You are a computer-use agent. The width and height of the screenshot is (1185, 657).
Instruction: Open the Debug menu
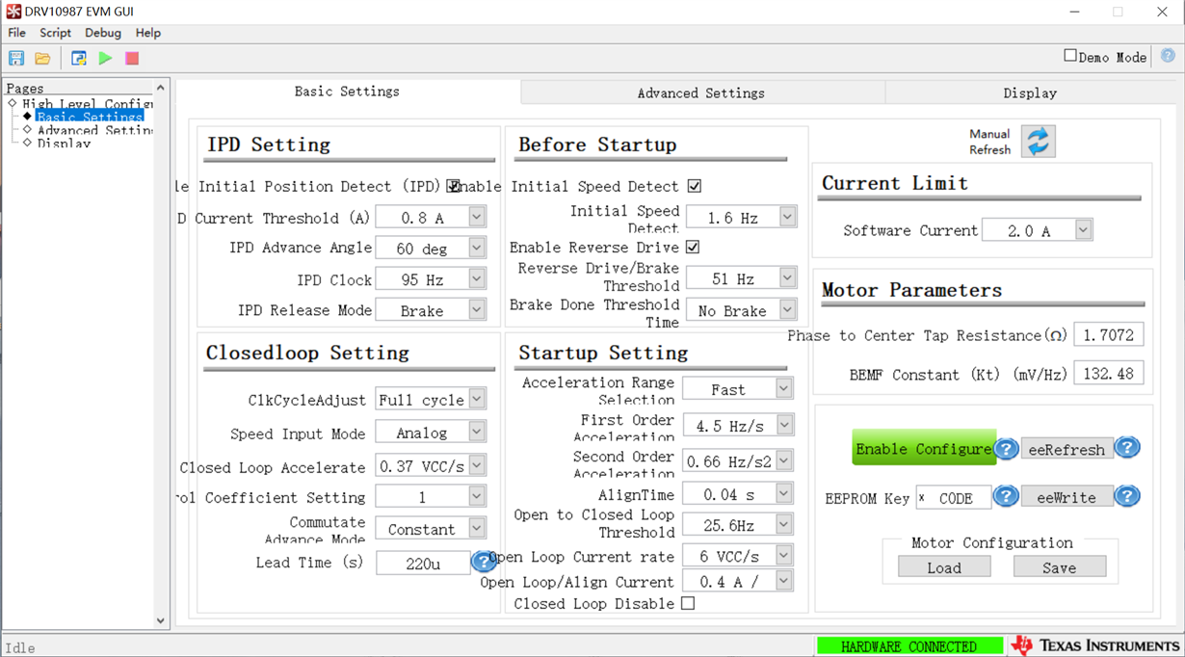[x=103, y=33]
